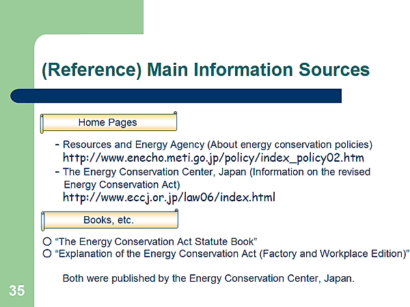This screenshot has height=307, width=410.
Task: Click the scroll curl on Books banner
Action: (x=45, y=220)
